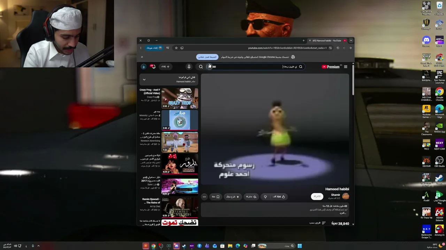Open the Shamir channel avatar

point(345,196)
